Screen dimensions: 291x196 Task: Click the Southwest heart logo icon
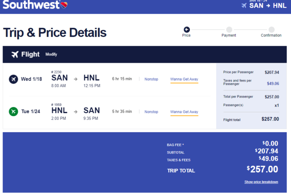pos(64,5)
